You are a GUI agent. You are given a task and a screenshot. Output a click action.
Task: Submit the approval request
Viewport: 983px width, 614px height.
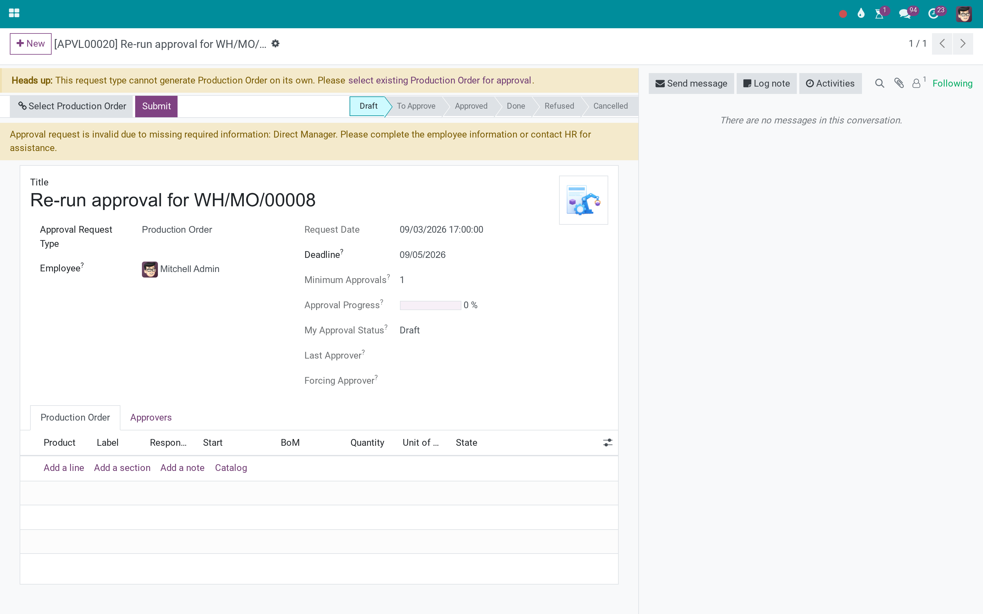click(156, 107)
